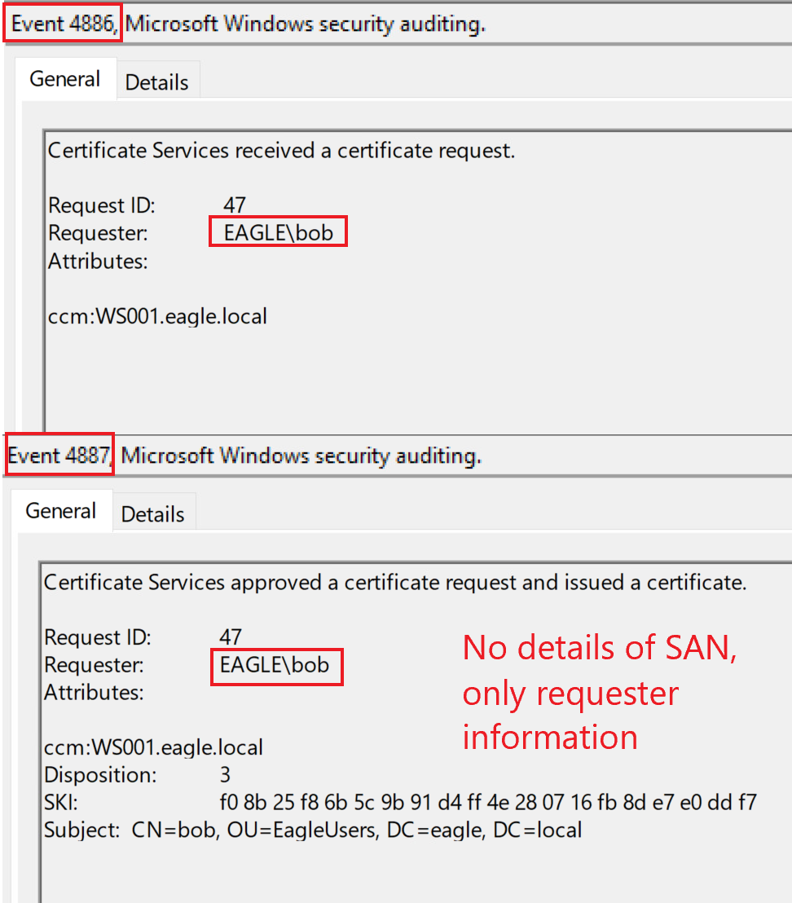
Task: Select the General tab of Event 4886
Action: pyautogui.click(x=64, y=79)
